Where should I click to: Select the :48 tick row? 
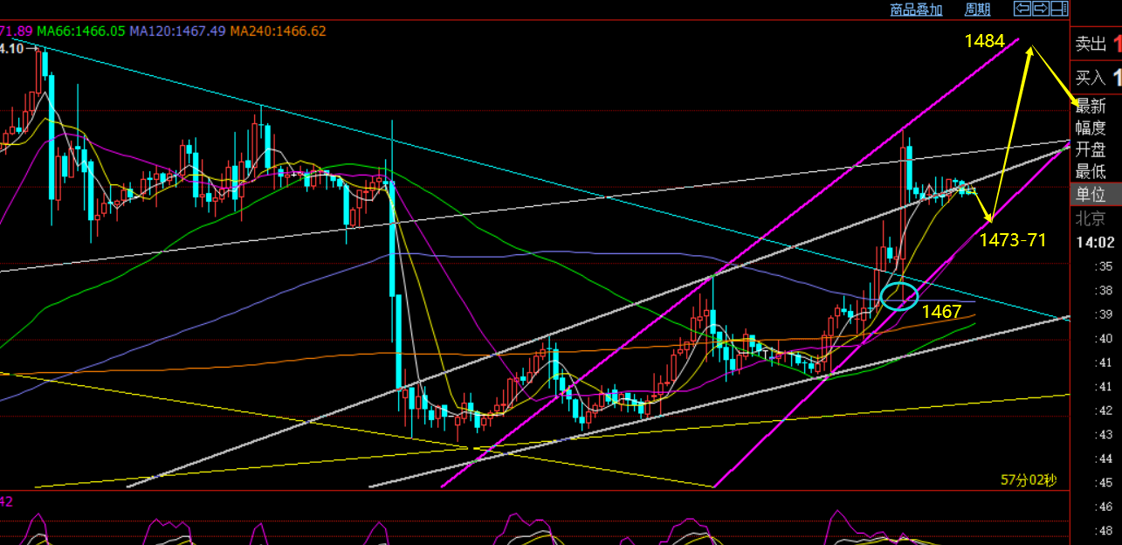pos(1105,530)
